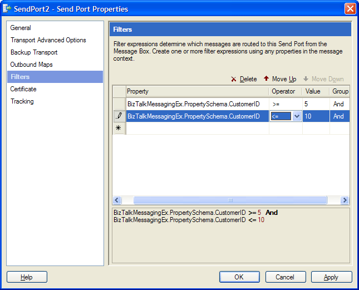This screenshot has height=290, width=359.
Task: Click the value cell containing 10
Action: click(316, 116)
